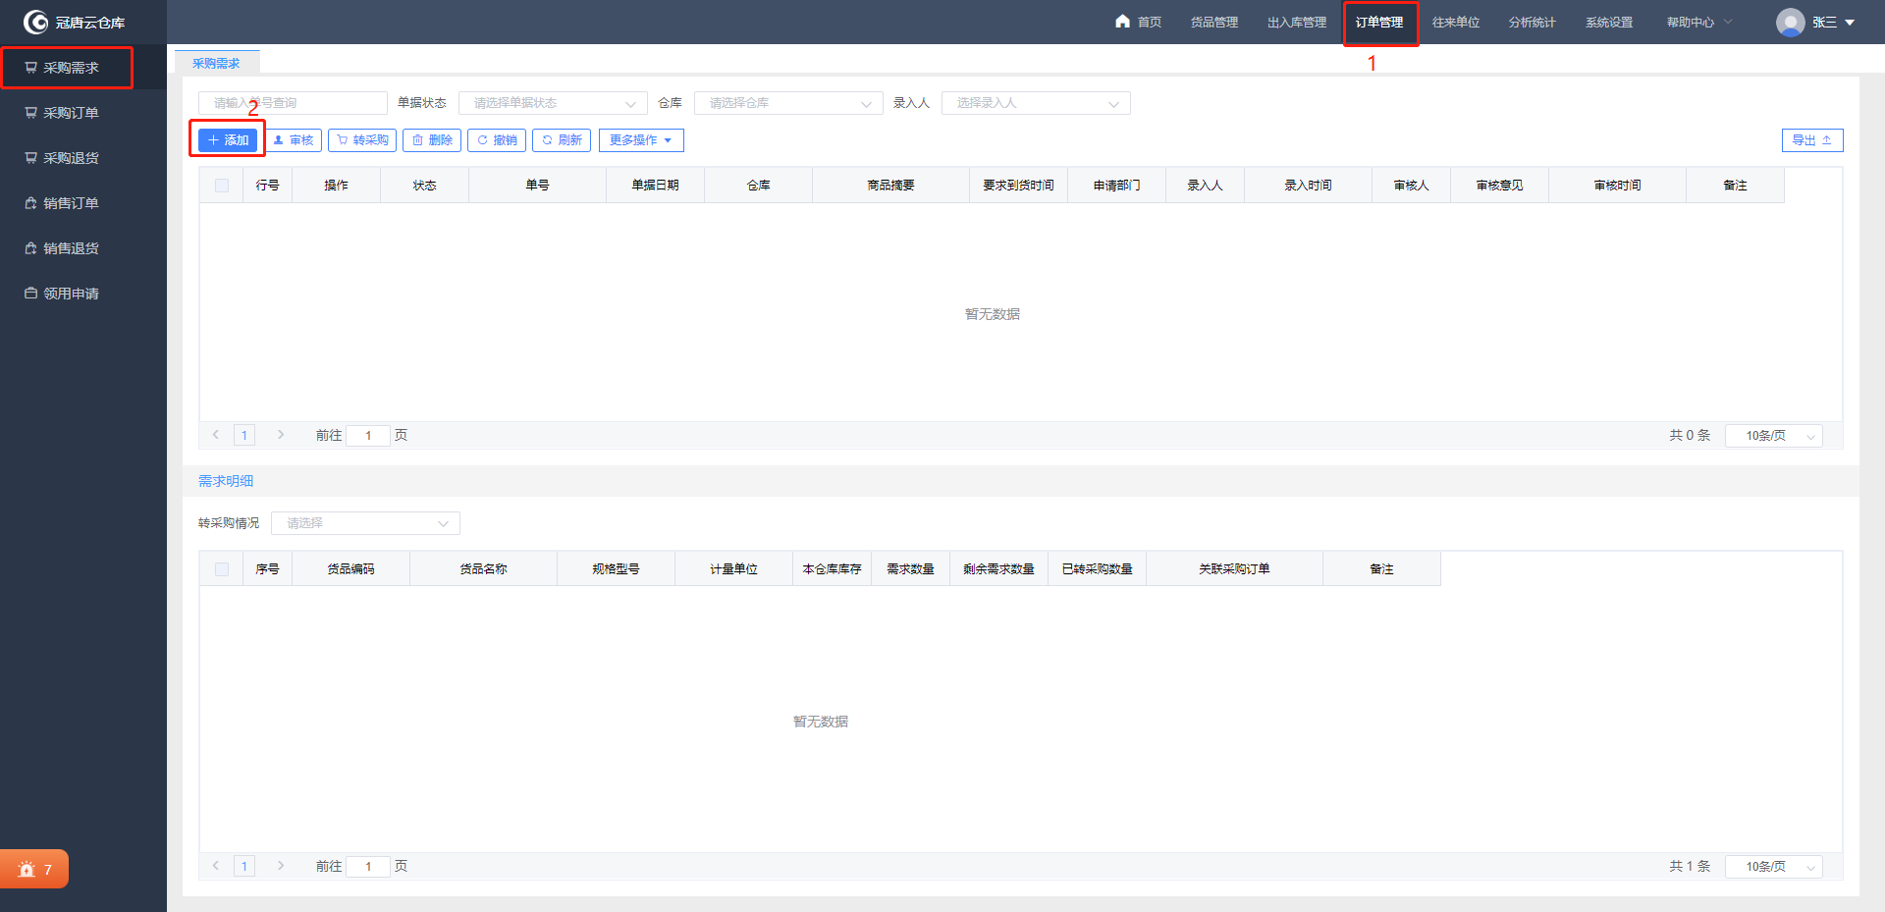The height and width of the screenshot is (912, 1885).
Task: Open the 出入库管理 menu
Action: [1296, 22]
